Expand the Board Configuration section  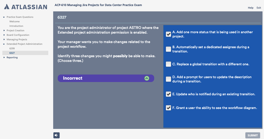4,35
